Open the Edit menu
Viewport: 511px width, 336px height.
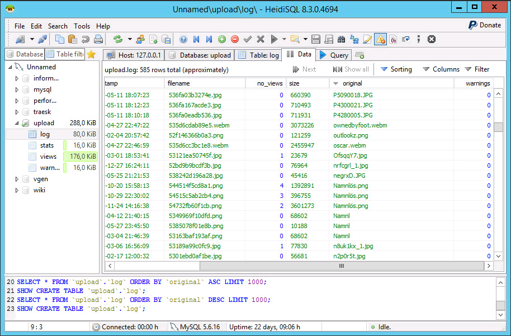point(36,26)
